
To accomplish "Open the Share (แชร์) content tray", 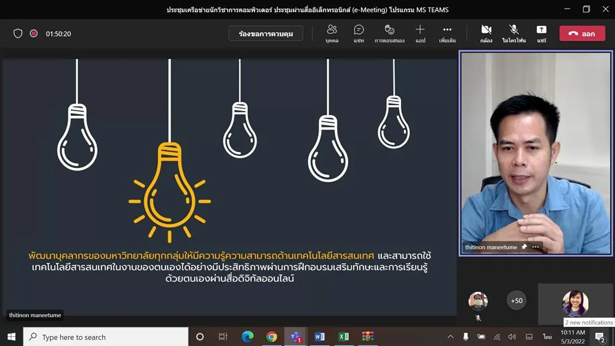I will pyautogui.click(x=541, y=33).
